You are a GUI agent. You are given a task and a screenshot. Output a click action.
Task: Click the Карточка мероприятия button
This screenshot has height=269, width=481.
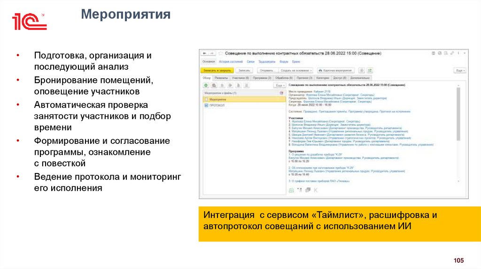tap(335, 70)
